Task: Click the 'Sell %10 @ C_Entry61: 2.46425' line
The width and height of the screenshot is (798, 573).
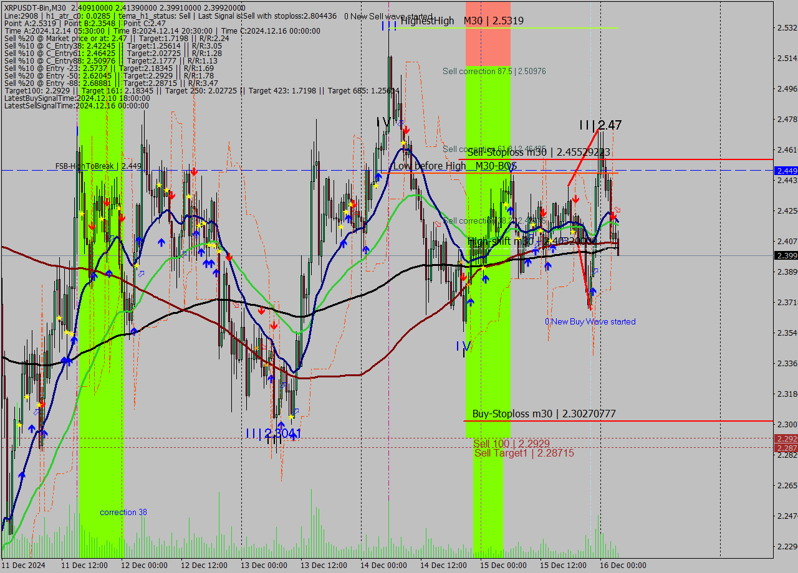Action: [x=113, y=53]
